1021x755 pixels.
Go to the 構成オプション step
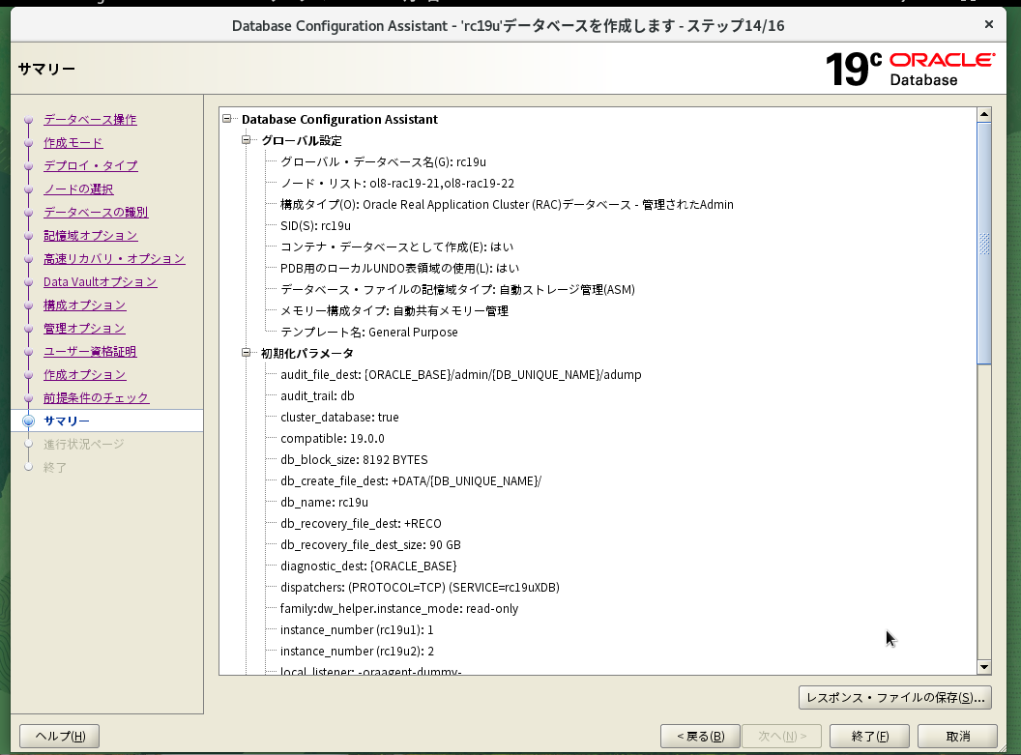(x=85, y=305)
